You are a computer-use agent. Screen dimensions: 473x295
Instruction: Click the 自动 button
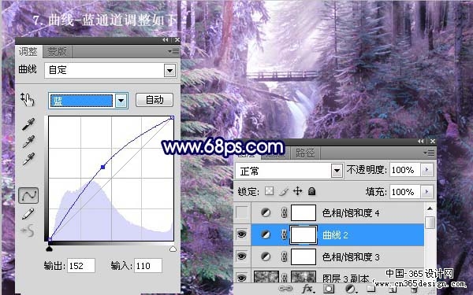155,100
